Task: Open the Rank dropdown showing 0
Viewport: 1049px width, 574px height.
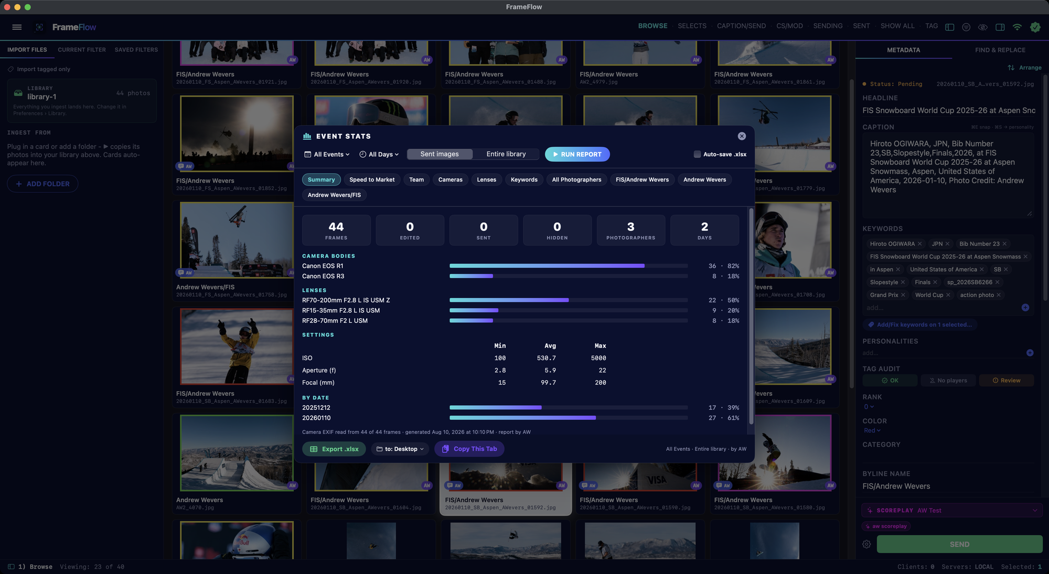Action: coord(869,407)
